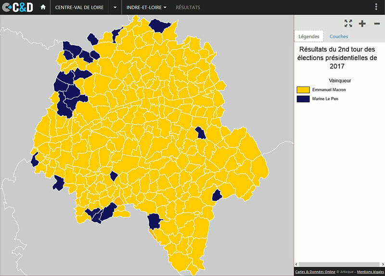
Task: Zoom in with the plus icon
Action: pos(362,24)
